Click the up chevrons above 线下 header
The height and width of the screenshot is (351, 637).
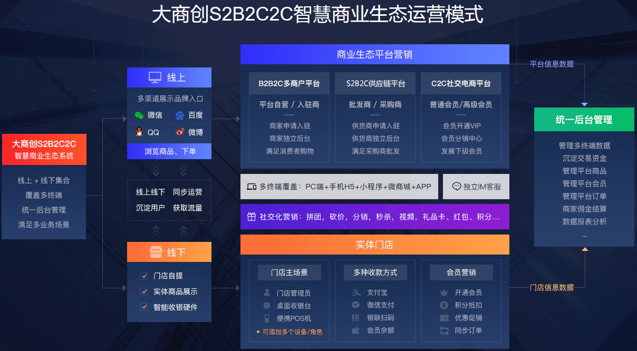click(x=169, y=230)
